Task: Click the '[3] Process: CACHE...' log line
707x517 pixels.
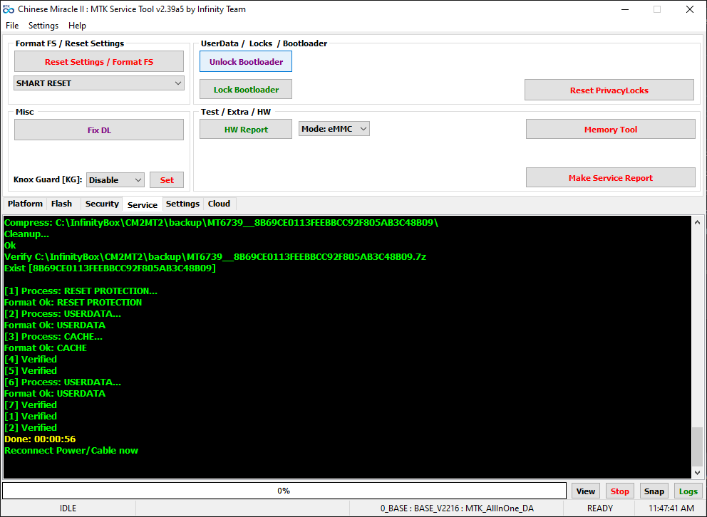Action: pos(53,336)
